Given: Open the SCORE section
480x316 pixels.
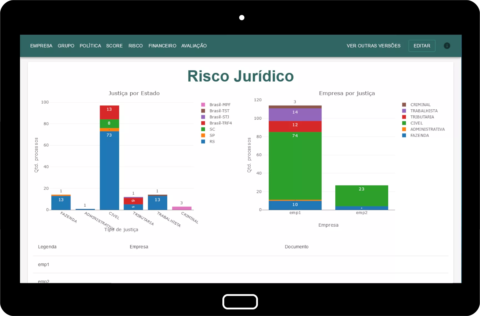Looking at the screenshot, I should tap(114, 46).
